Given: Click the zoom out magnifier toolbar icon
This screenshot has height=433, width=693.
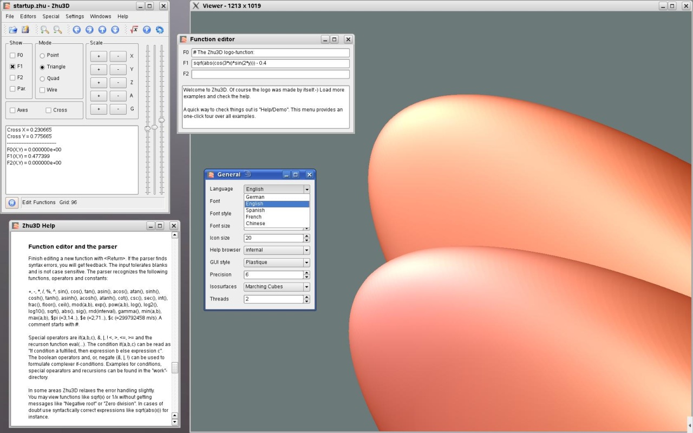Looking at the screenshot, I should click(x=57, y=30).
